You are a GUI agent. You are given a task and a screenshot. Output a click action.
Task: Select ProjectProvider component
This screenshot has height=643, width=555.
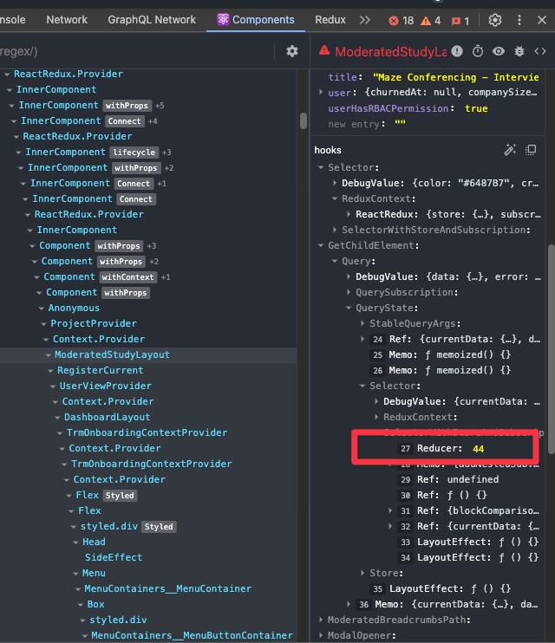click(94, 323)
